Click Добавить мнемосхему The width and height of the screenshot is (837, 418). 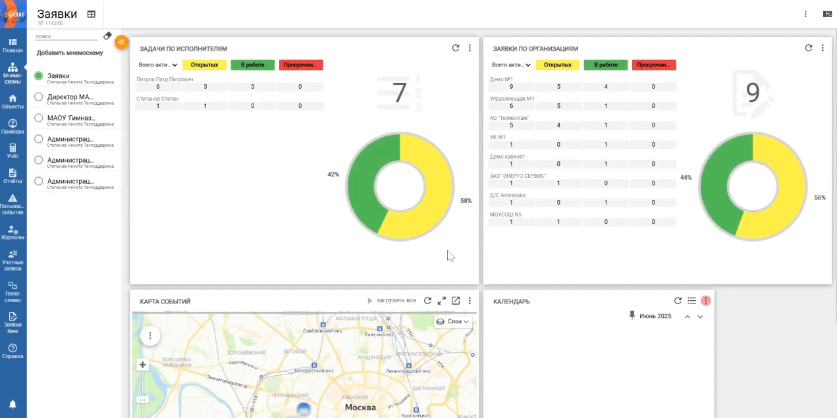point(70,53)
